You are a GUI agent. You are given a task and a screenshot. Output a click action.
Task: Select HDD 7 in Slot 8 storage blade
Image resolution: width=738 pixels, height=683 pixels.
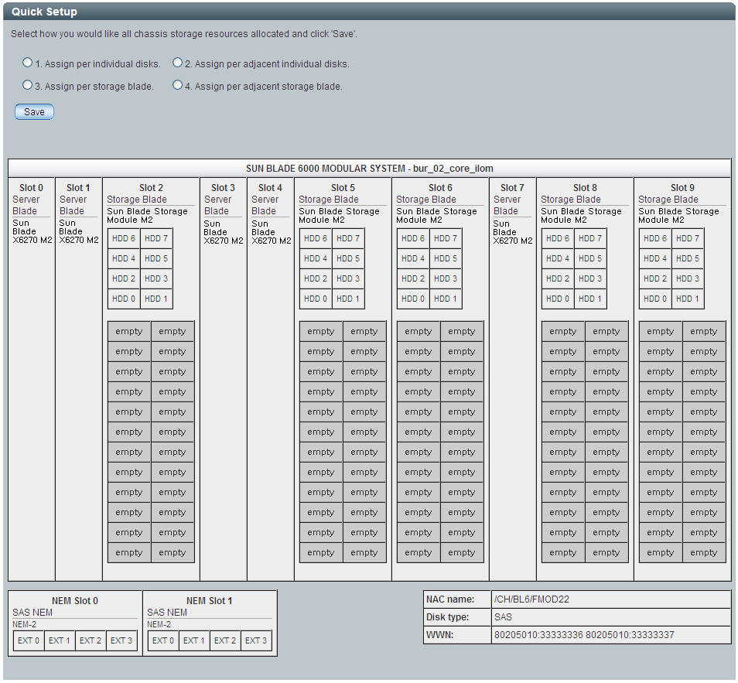coord(590,239)
